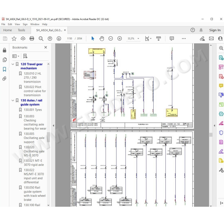Open bookmark 130.003 Checking oscillating axle
224x224 pixels.
tap(35, 122)
